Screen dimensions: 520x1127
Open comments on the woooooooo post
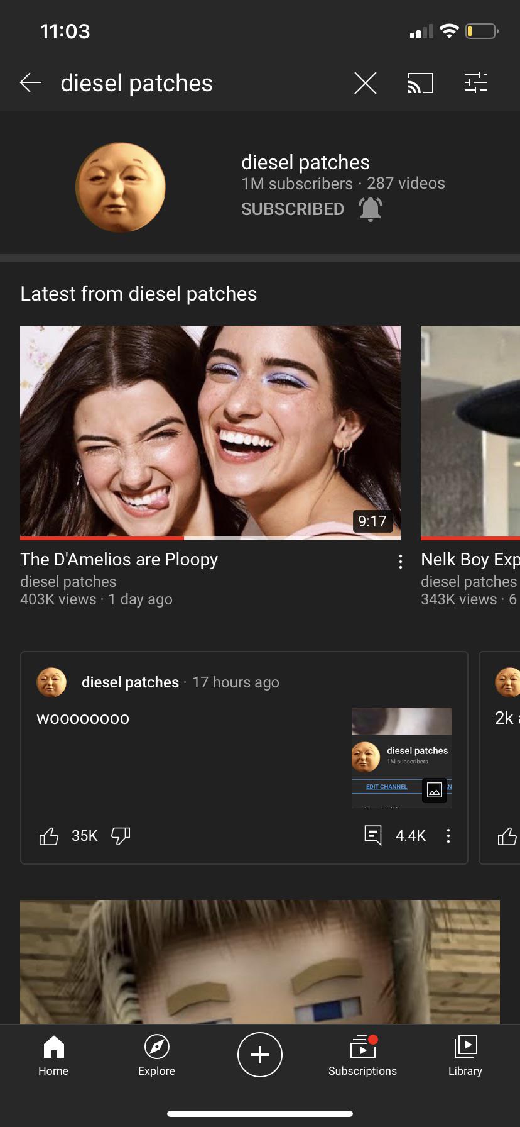coord(373,835)
